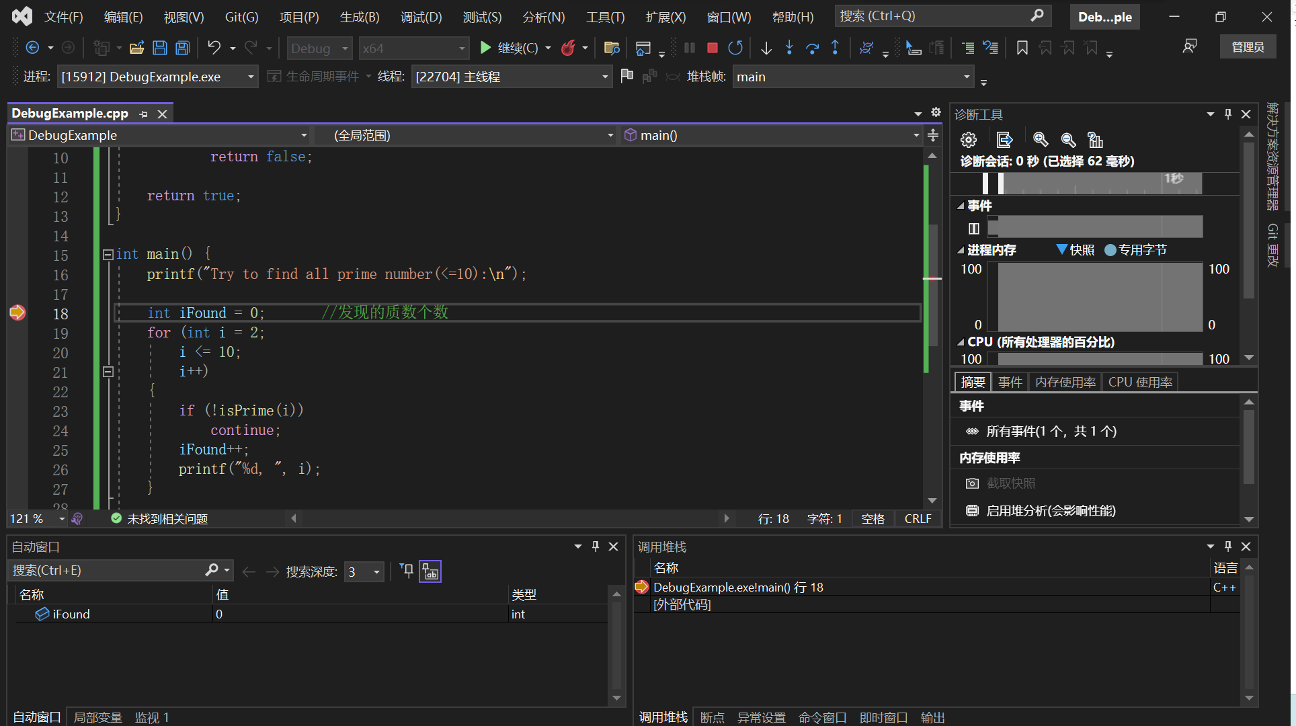Collapse the main() function code block
The height and width of the screenshot is (726, 1296).
click(x=108, y=254)
